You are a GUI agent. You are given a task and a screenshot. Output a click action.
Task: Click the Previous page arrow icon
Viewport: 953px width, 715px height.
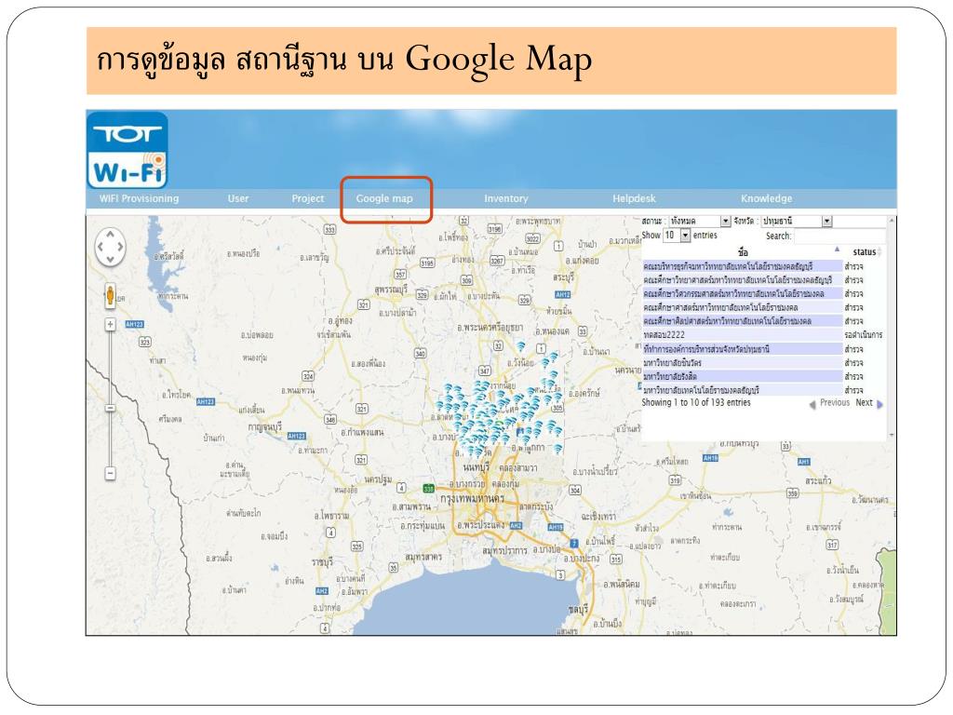pos(812,404)
